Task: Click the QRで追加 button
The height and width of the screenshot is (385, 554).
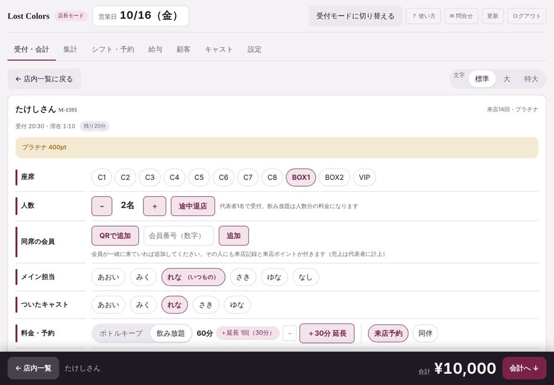Action: (115, 235)
